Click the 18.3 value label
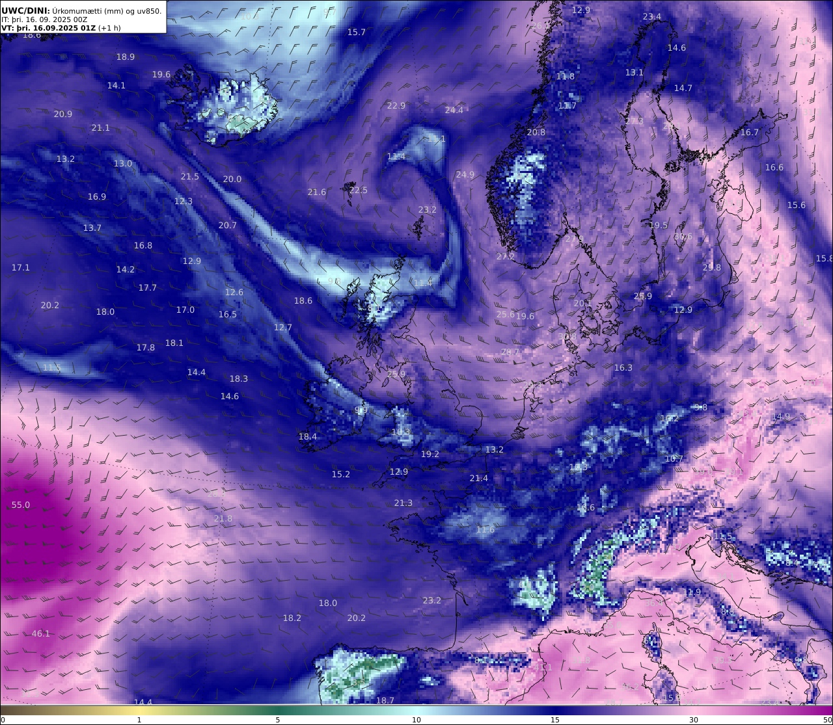The image size is (833, 725). click(x=239, y=378)
